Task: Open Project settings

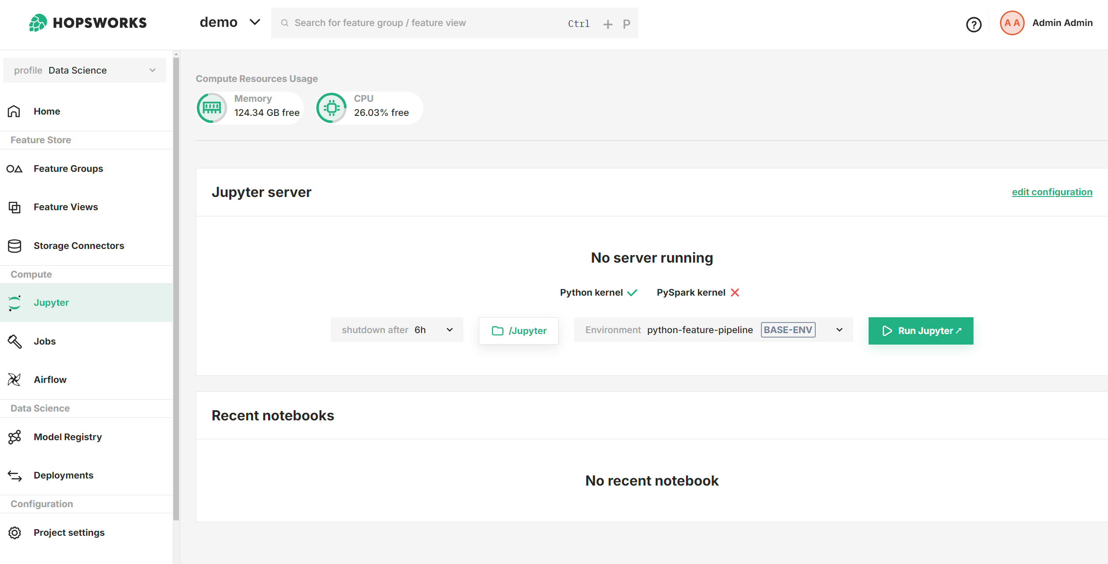Action: tap(69, 532)
